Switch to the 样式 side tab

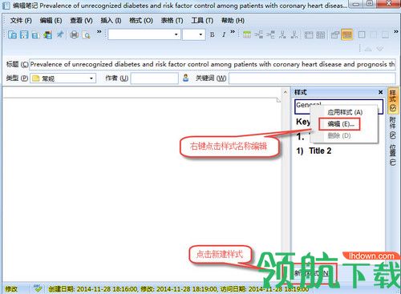coord(393,100)
